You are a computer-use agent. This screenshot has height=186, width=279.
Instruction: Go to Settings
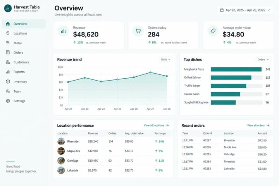24,101
